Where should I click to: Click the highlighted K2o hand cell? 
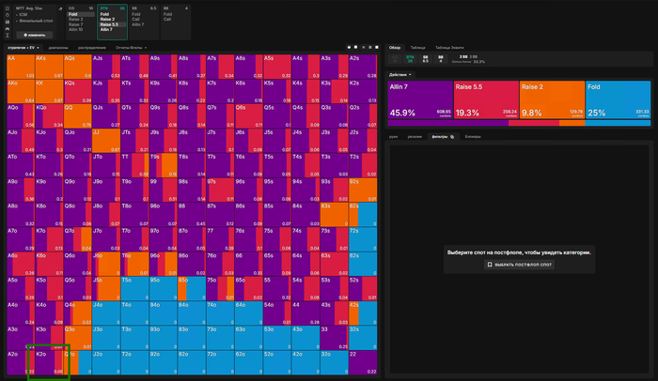click(48, 360)
